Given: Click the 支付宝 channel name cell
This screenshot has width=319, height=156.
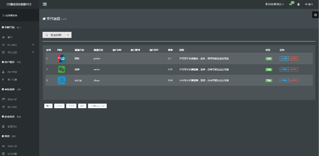Looking at the screenshot, I should (x=78, y=80).
